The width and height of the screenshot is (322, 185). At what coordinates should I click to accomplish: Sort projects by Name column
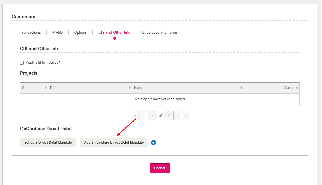188,88
